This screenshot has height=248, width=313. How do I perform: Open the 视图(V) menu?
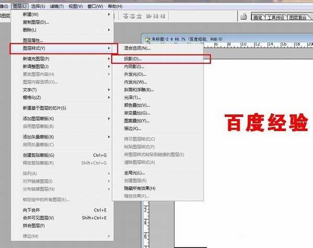[x=76, y=6]
